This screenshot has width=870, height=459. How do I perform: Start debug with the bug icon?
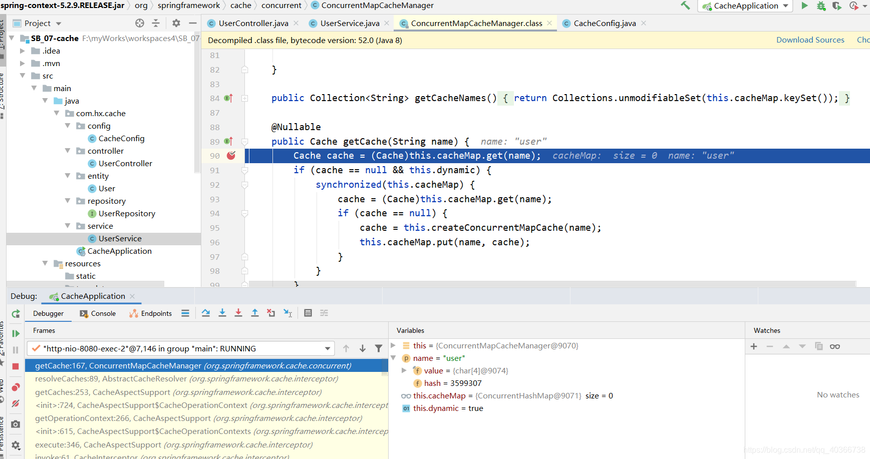pos(821,6)
